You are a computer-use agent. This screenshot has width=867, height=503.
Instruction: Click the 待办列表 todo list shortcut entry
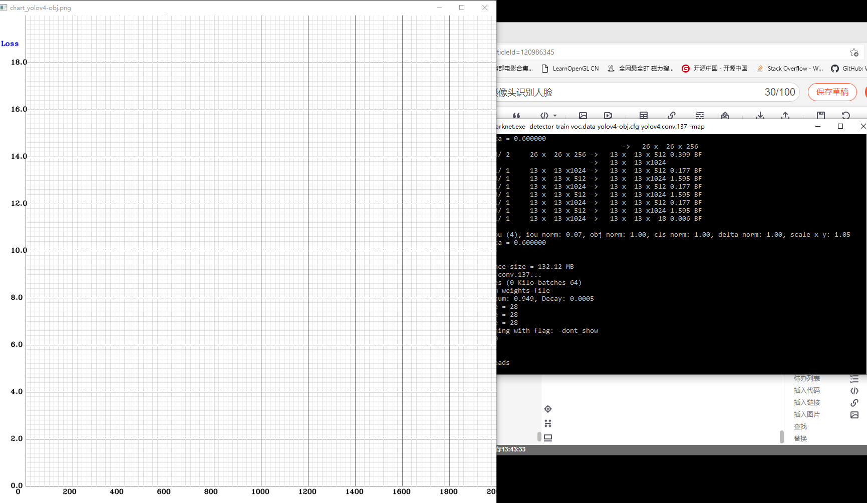[x=807, y=379]
